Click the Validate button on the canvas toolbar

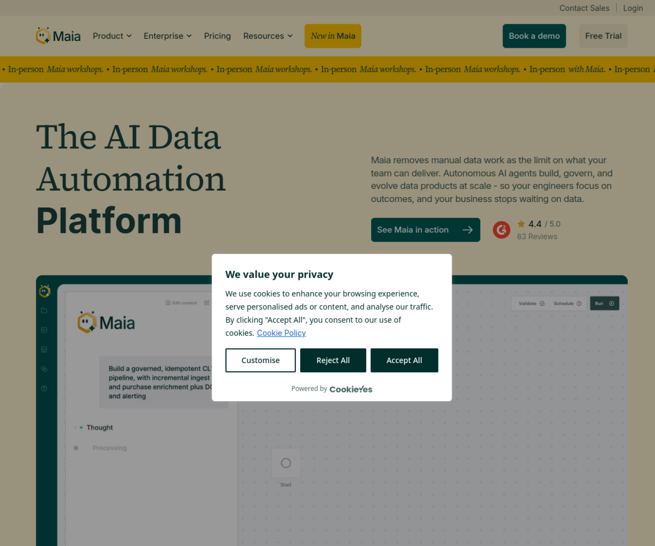click(x=531, y=303)
